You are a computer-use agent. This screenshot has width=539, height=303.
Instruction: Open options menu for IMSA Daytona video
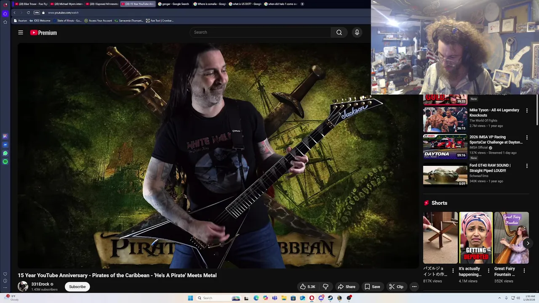(527, 138)
